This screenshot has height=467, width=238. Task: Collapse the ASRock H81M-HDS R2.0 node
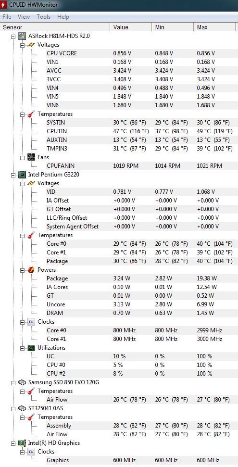coord(13,37)
